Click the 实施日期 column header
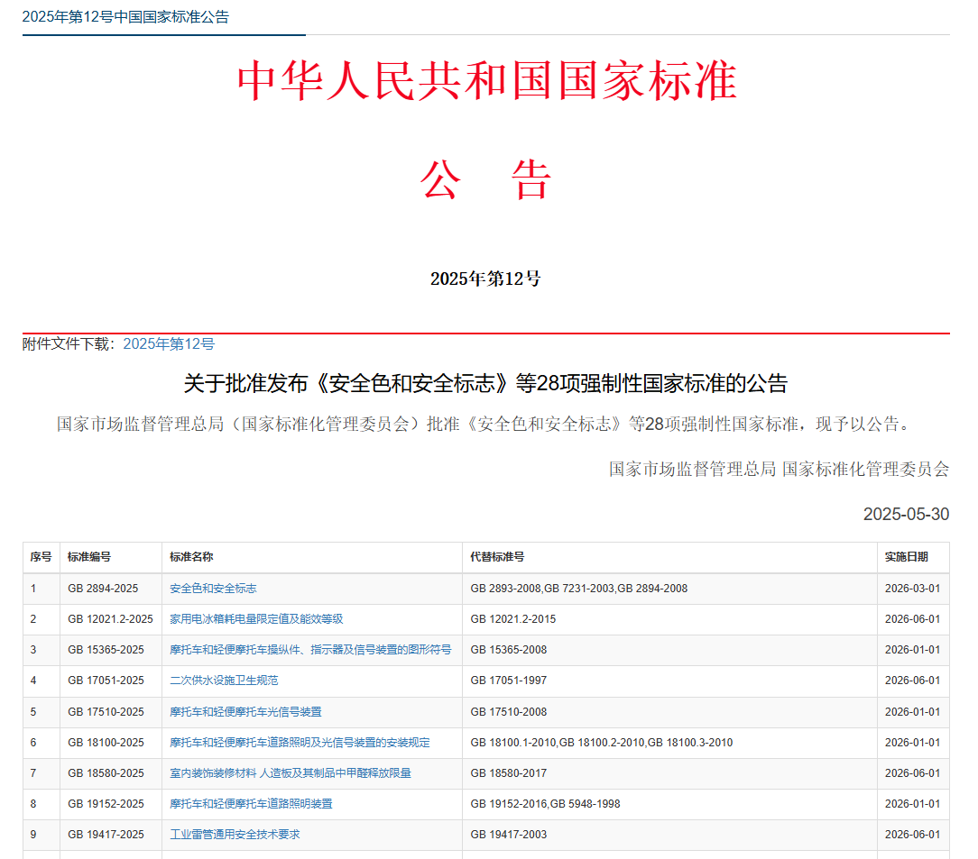This screenshot has width=978, height=859. [904, 557]
